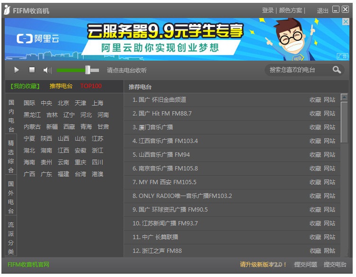Choose 内蒙古 region
Screen dimensions: 356x277
coord(32,127)
